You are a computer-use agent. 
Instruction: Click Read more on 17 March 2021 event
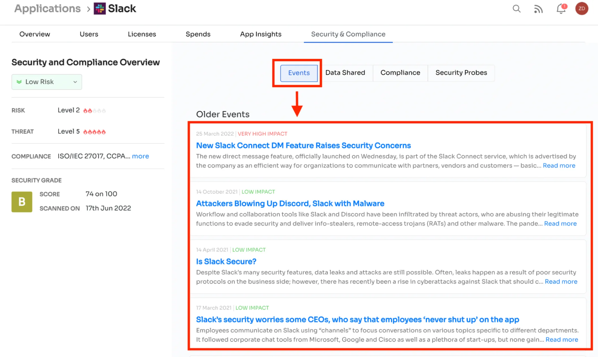562,339
